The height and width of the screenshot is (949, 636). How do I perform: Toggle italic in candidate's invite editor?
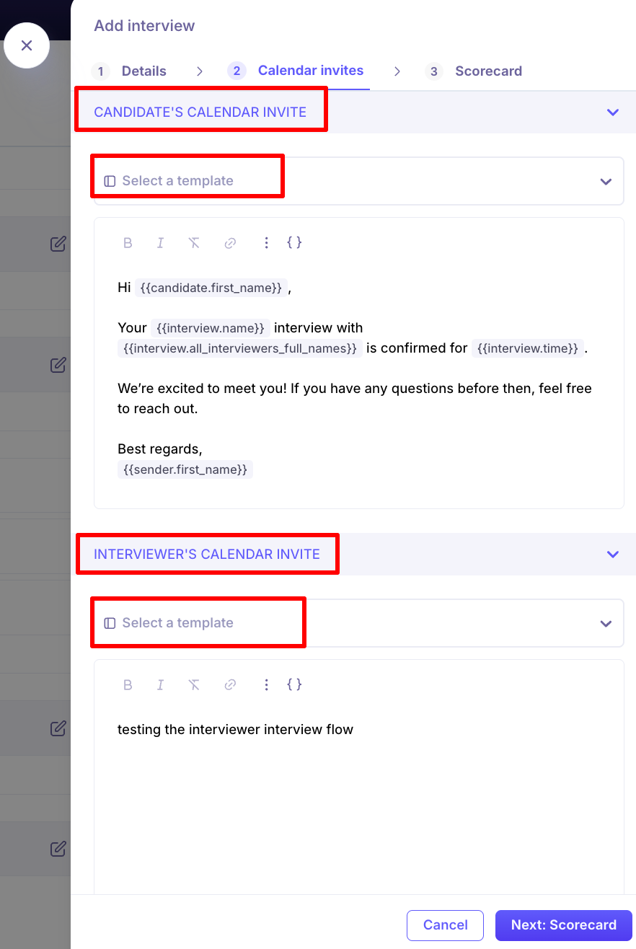coord(160,243)
